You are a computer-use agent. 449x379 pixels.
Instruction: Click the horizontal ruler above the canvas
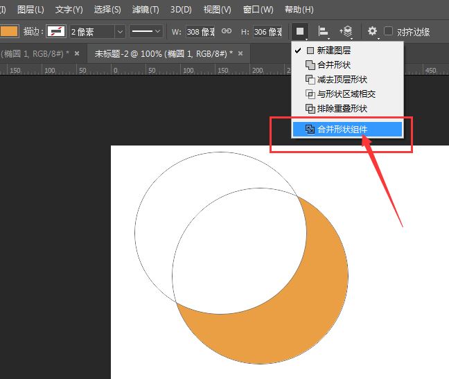(x=224, y=69)
